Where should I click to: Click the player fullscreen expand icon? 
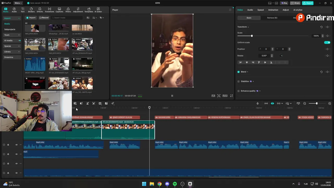[231, 96]
